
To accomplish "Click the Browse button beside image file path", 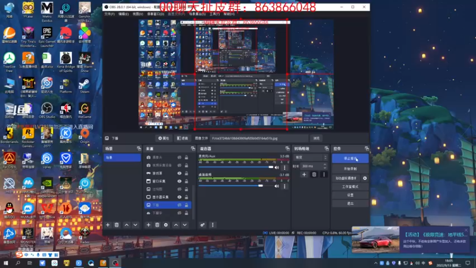I will click(317, 138).
